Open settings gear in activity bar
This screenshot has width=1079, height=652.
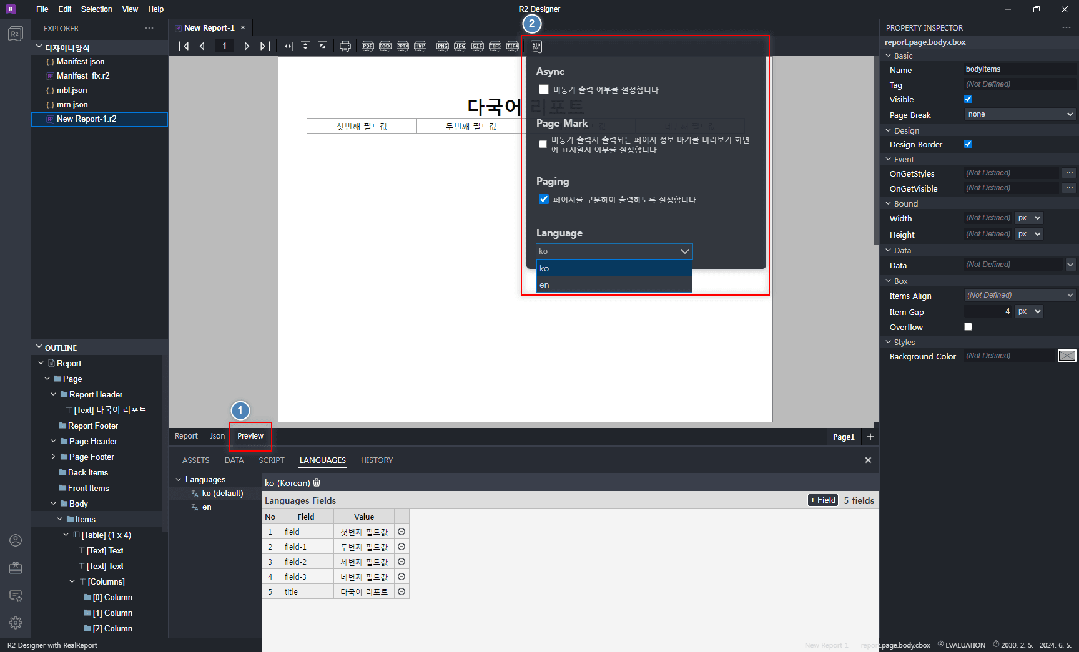pos(16,622)
